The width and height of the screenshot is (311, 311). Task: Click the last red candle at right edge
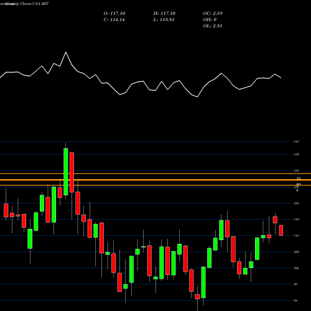tap(281, 230)
